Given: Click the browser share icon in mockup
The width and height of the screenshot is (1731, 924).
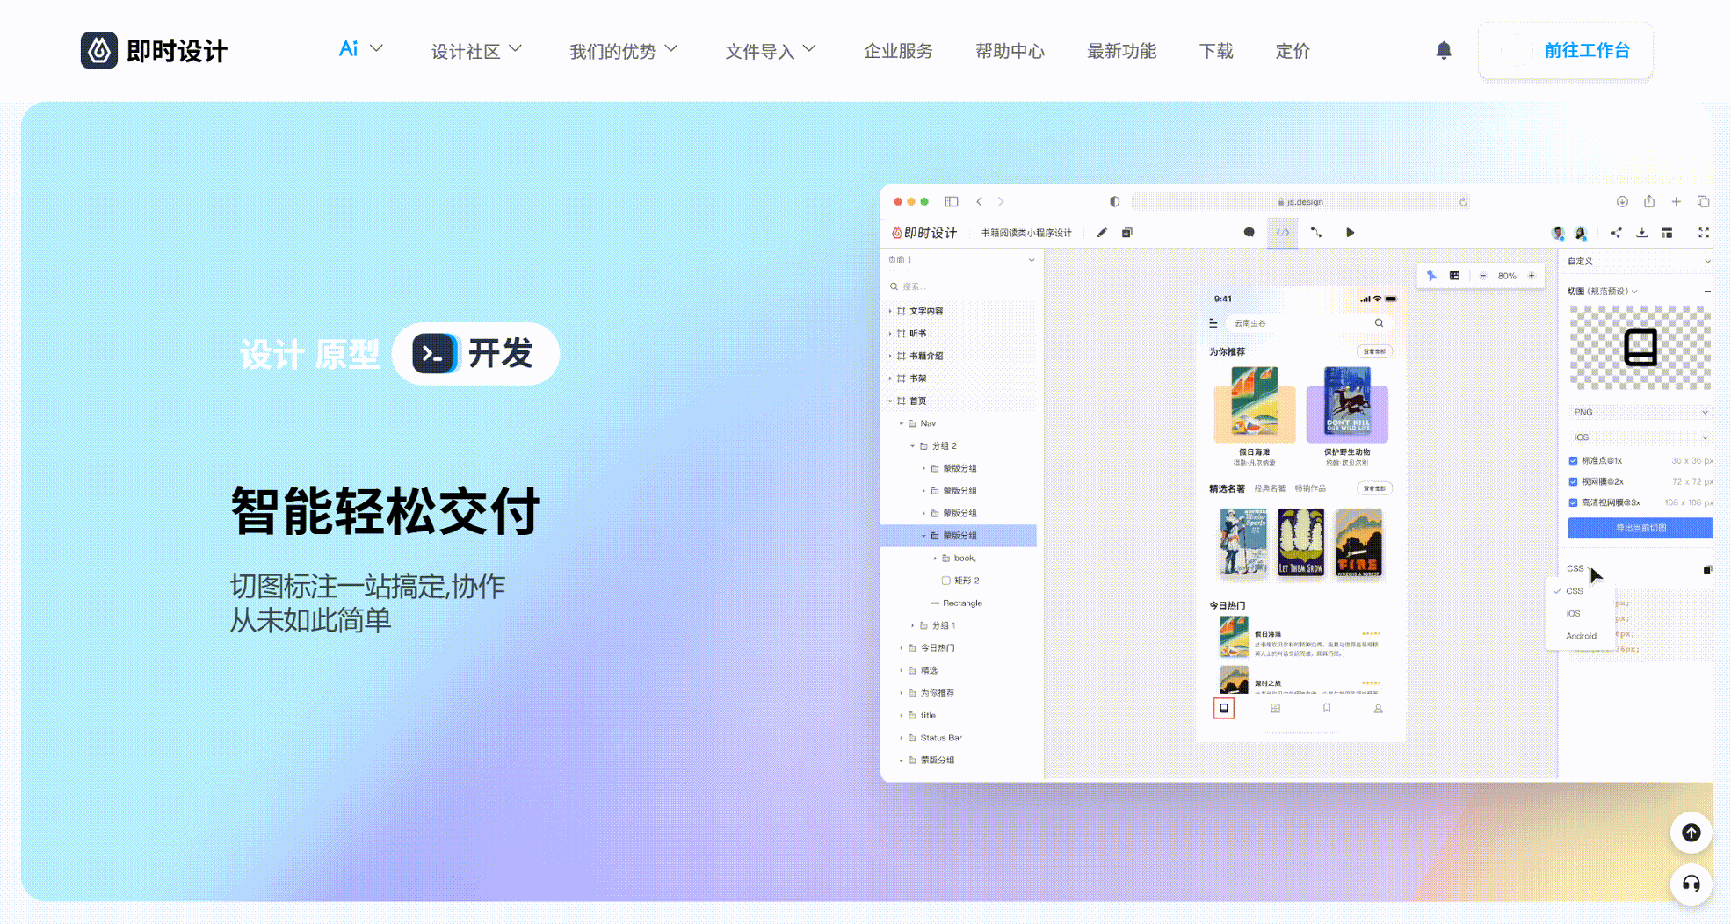Looking at the screenshot, I should pyautogui.click(x=1649, y=201).
